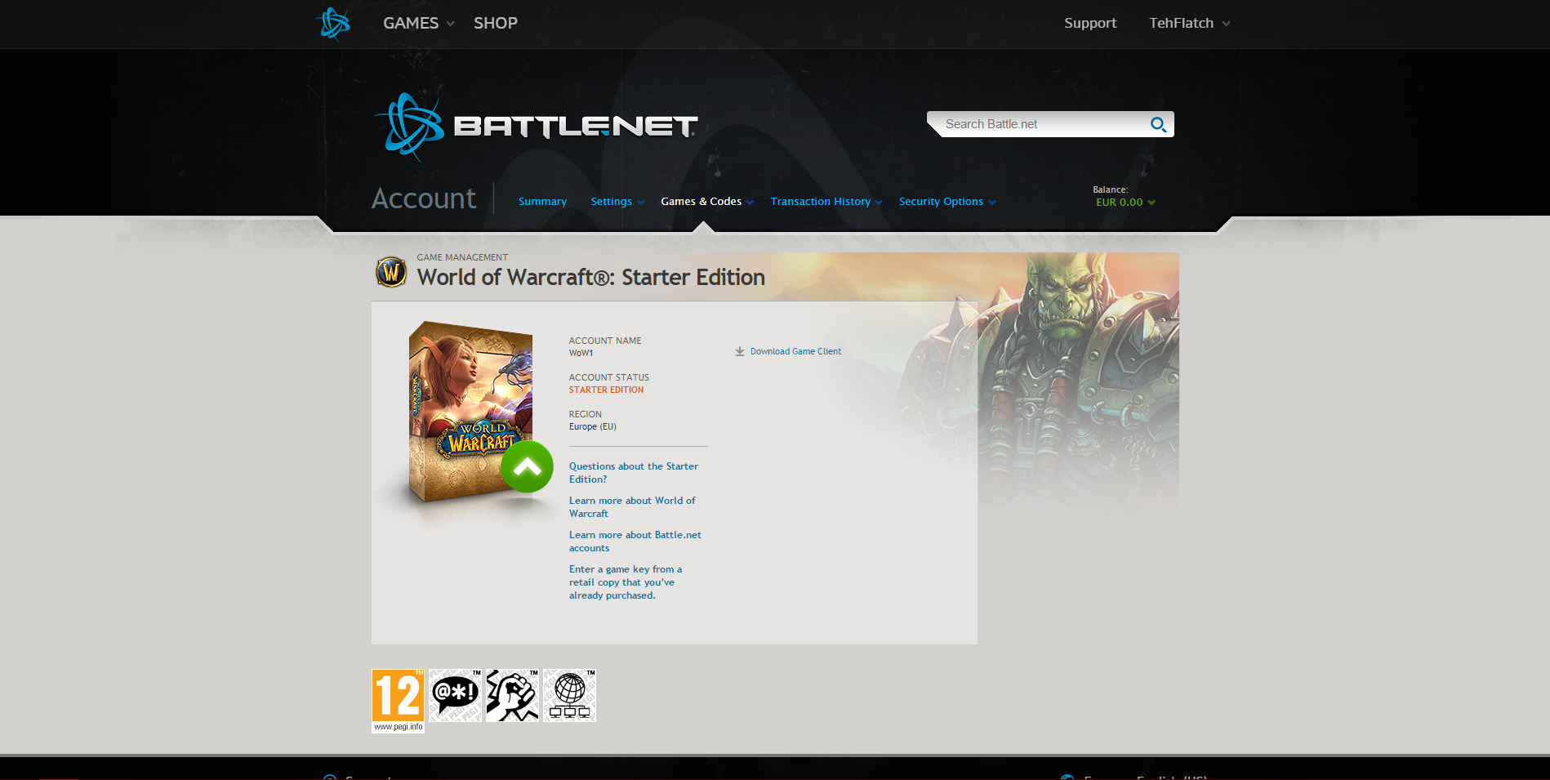Viewport: 1550px width, 780px height.
Task: Click the World of Warcraft W icon
Action: click(x=391, y=272)
